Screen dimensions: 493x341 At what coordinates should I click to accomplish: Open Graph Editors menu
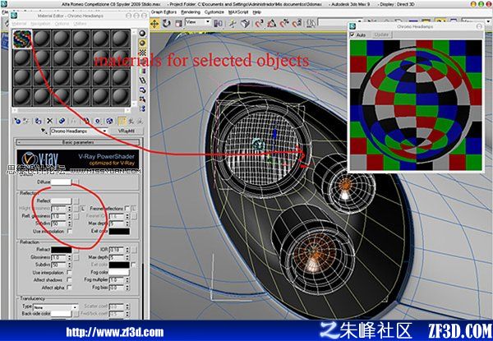[164, 12]
